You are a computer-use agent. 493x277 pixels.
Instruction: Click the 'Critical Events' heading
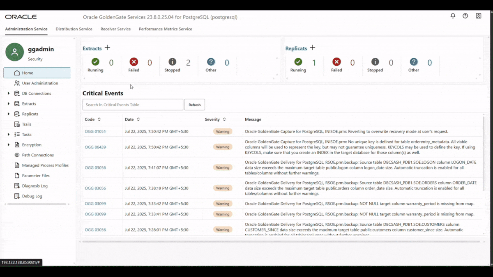[x=103, y=93]
